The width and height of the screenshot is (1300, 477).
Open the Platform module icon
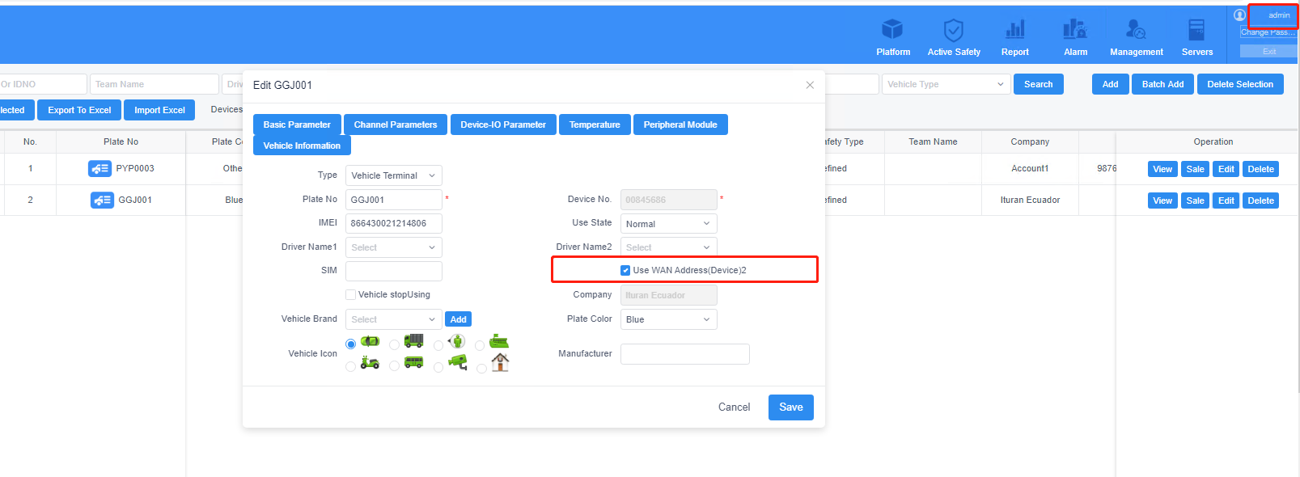892,30
